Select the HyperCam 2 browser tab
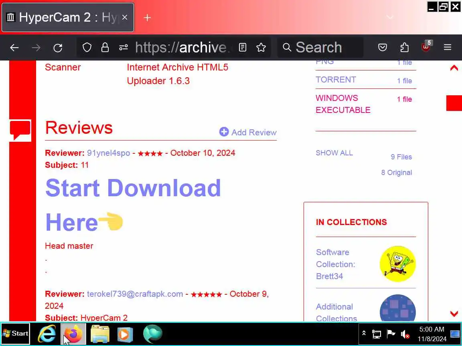 [x=68, y=17]
